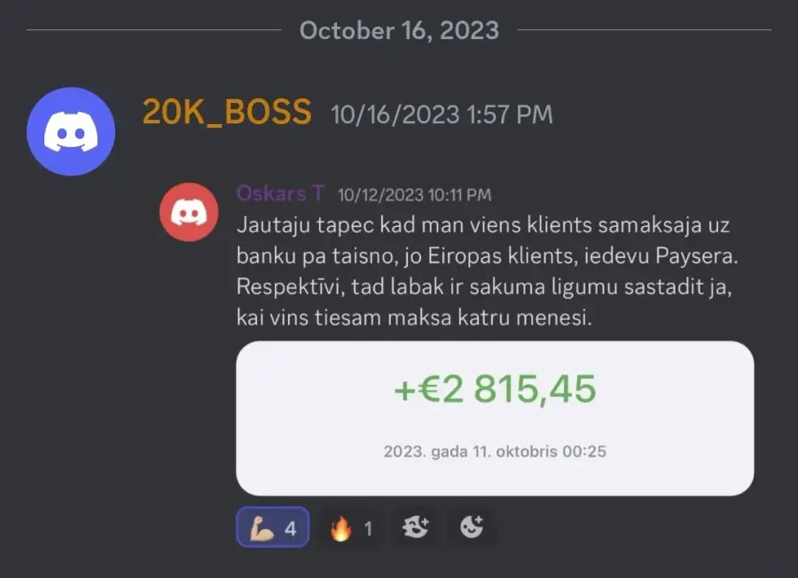798x578 pixels.
Task: Click the fire emoji icon
Action: click(340, 528)
